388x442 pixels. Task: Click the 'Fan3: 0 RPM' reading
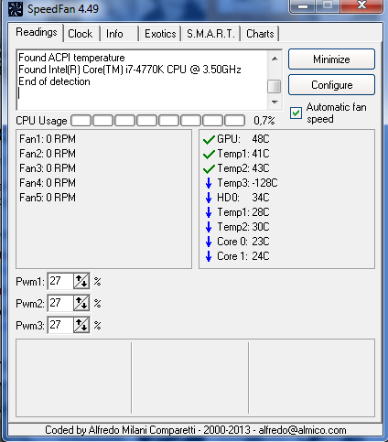[x=48, y=168]
